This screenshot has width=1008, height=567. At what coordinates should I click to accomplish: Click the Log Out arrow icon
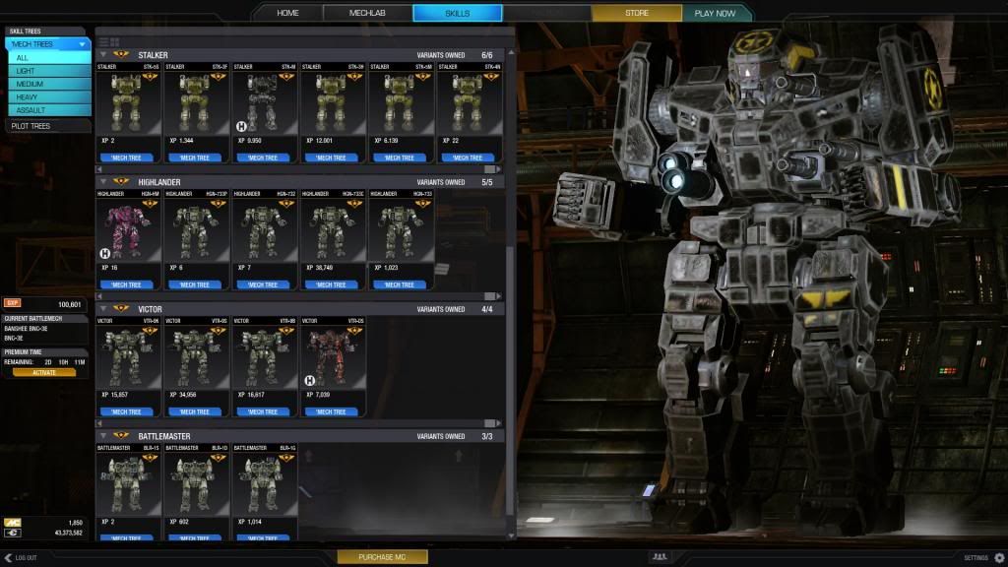pos(8,557)
